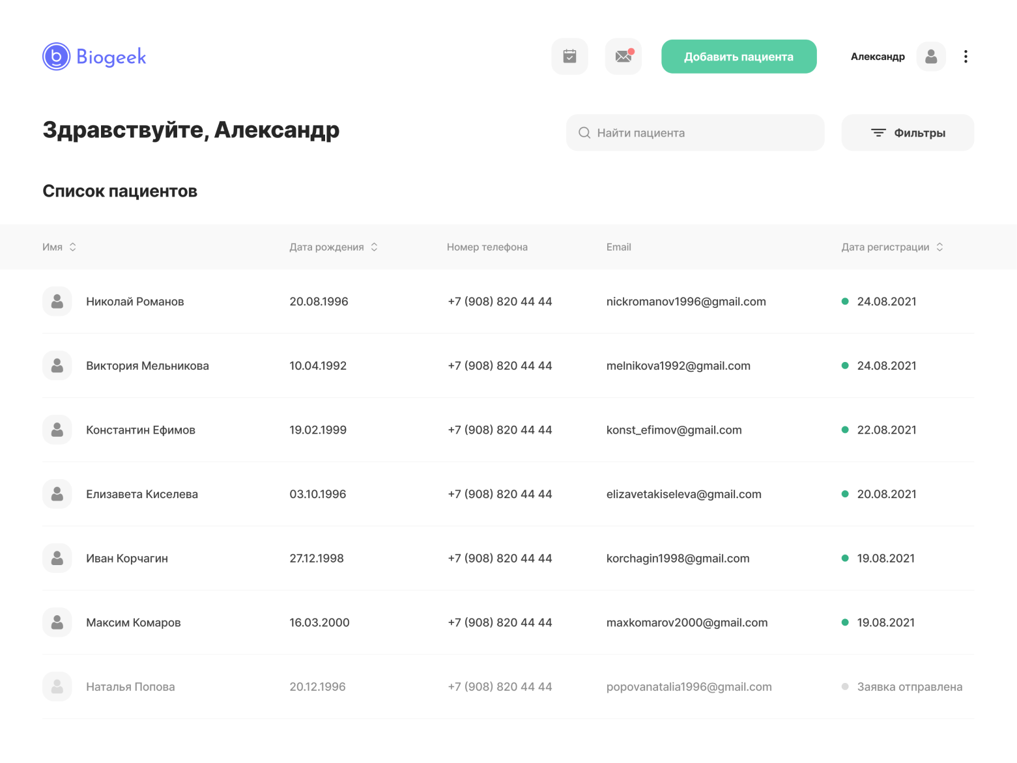Open the calendar icon in the header
Screen dimensions: 1017x763
coord(569,56)
